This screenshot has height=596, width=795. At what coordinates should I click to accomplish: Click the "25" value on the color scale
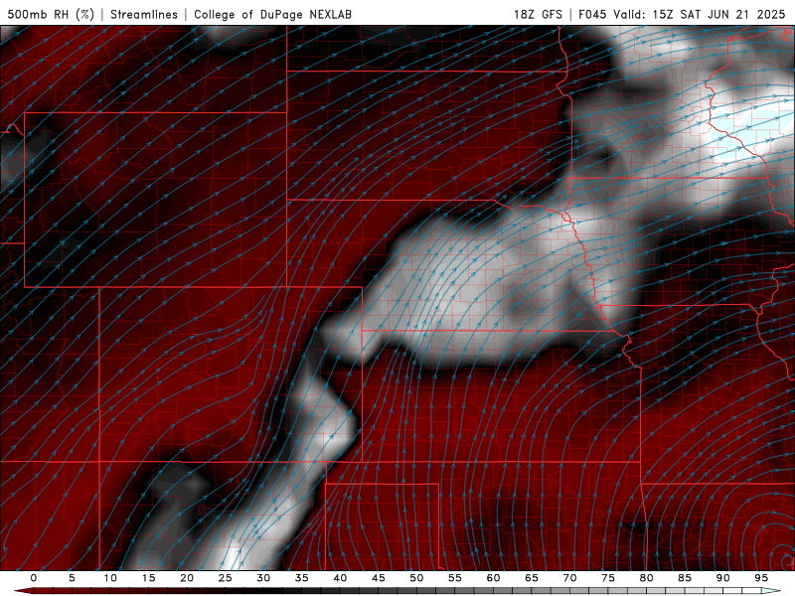226,578
